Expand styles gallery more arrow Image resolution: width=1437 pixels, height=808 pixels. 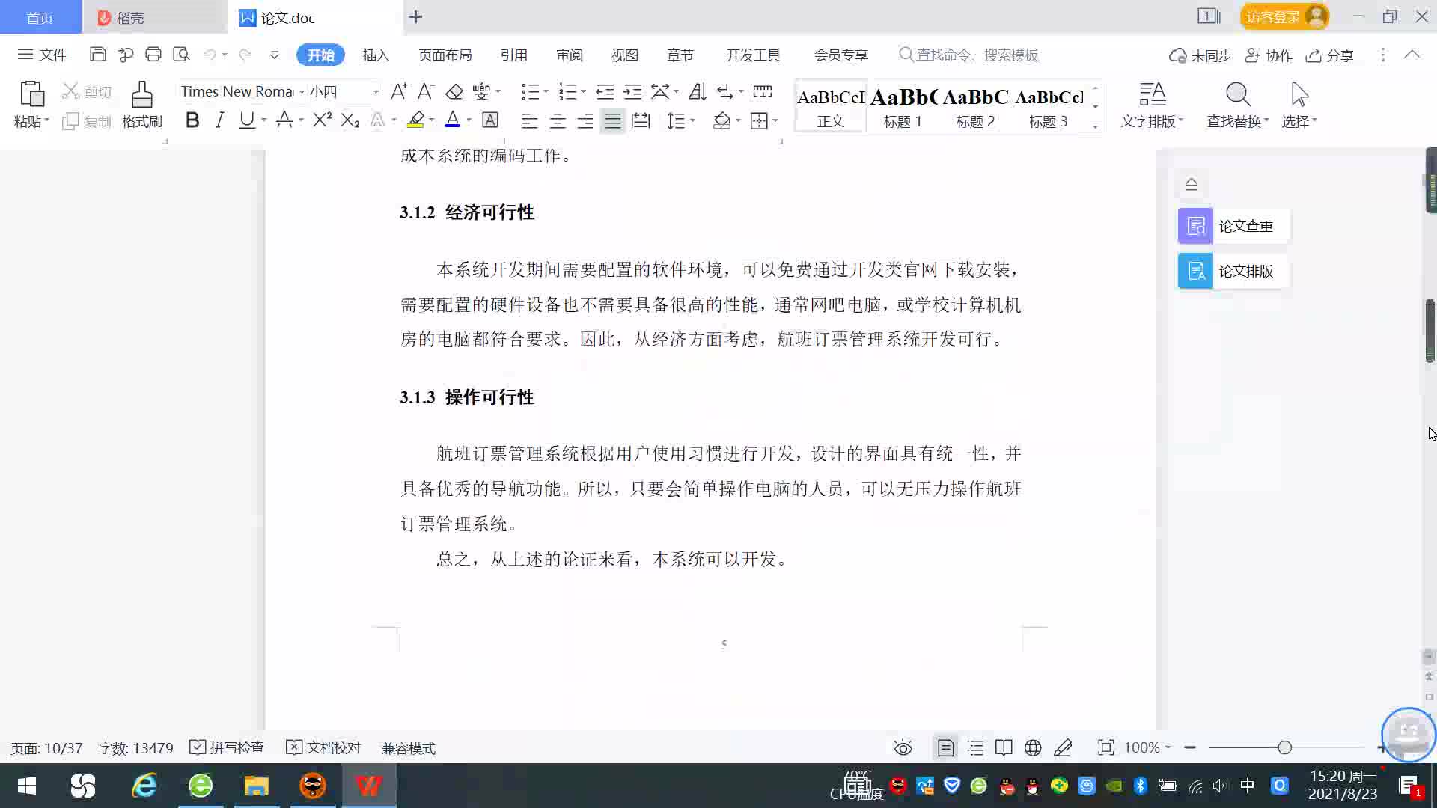[1095, 125]
